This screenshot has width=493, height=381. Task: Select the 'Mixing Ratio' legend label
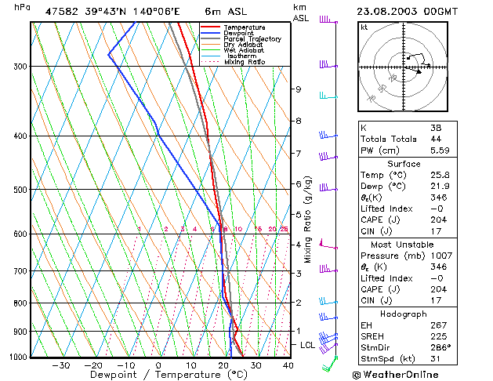(245, 62)
